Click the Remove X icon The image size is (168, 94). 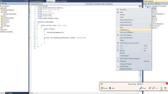(x=118, y=50)
